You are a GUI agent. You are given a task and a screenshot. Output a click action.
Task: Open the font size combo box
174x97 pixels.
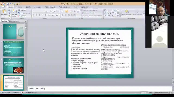pyautogui.click(x=48, y=11)
